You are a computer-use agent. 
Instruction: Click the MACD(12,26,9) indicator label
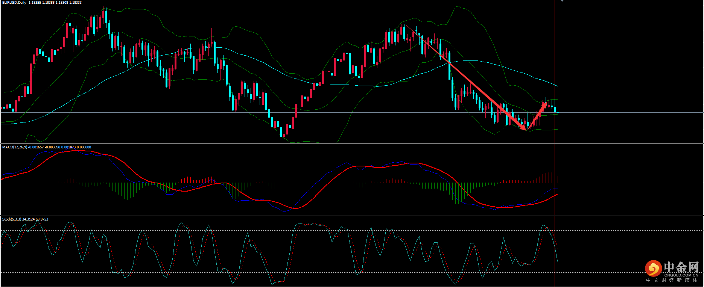click(14, 147)
